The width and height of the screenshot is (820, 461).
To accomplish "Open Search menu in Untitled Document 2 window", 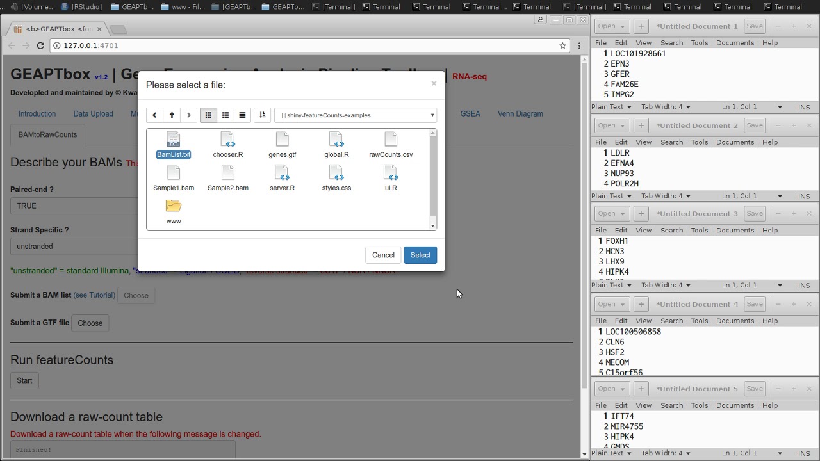I will [671, 142].
